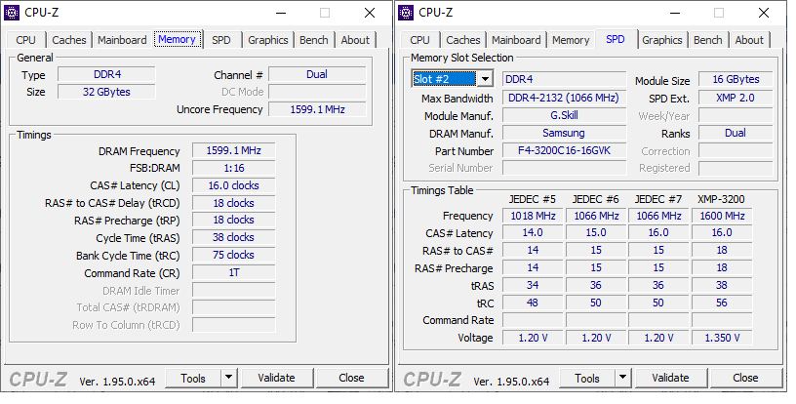The image size is (796, 404).
Task: Switch to Memory tab in right window
Action: click(571, 40)
